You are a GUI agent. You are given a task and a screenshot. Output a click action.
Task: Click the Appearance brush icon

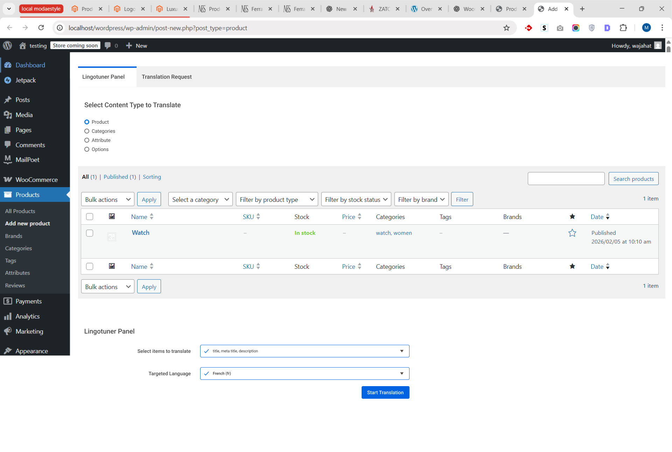pyautogui.click(x=8, y=351)
